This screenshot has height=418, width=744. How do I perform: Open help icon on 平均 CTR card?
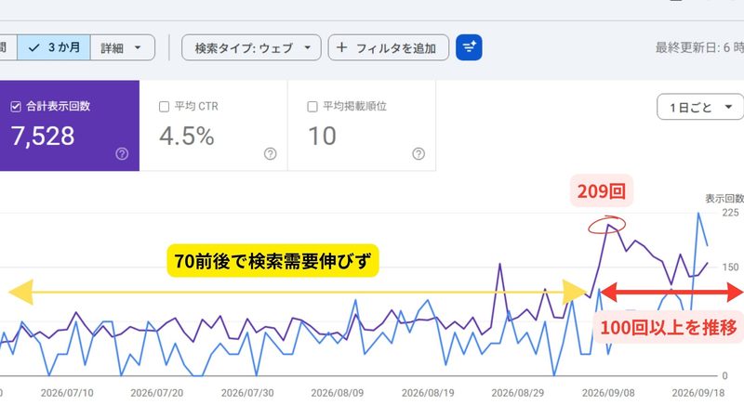coord(271,153)
